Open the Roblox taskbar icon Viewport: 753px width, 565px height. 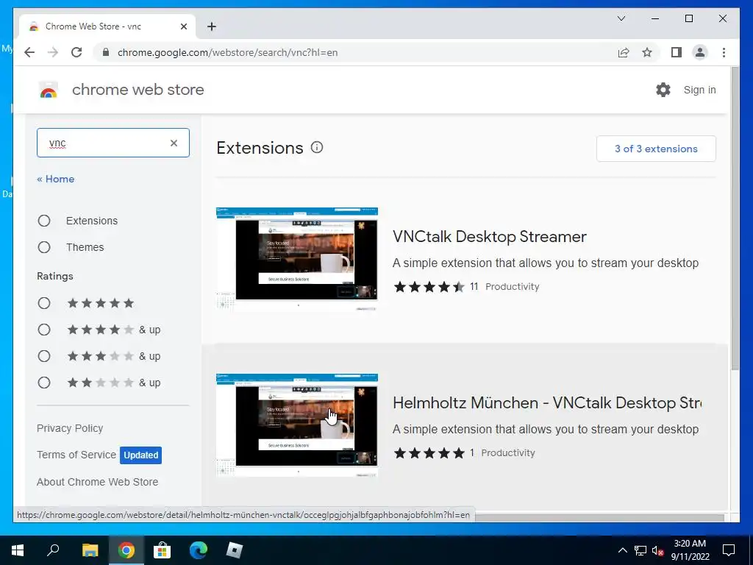click(235, 550)
